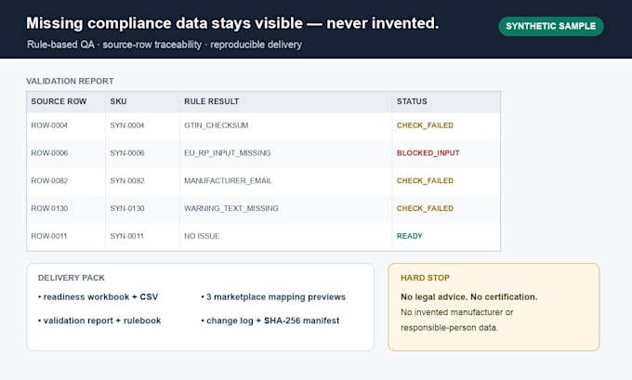Click the BLOCKED_INPUT status
Viewport: 632px width, 380px height.
428,153
